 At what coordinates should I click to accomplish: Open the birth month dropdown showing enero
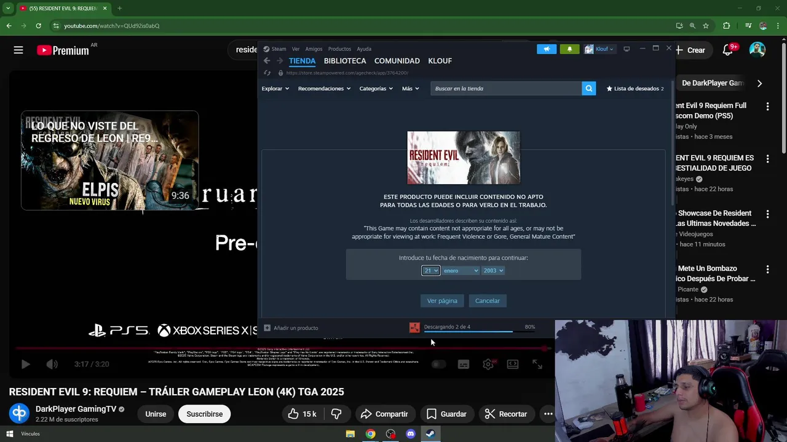click(461, 271)
